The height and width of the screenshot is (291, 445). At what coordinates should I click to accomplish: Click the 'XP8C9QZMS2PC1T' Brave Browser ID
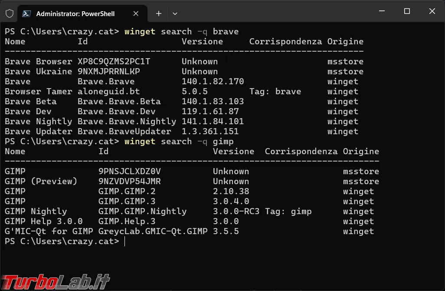pyautogui.click(x=114, y=61)
